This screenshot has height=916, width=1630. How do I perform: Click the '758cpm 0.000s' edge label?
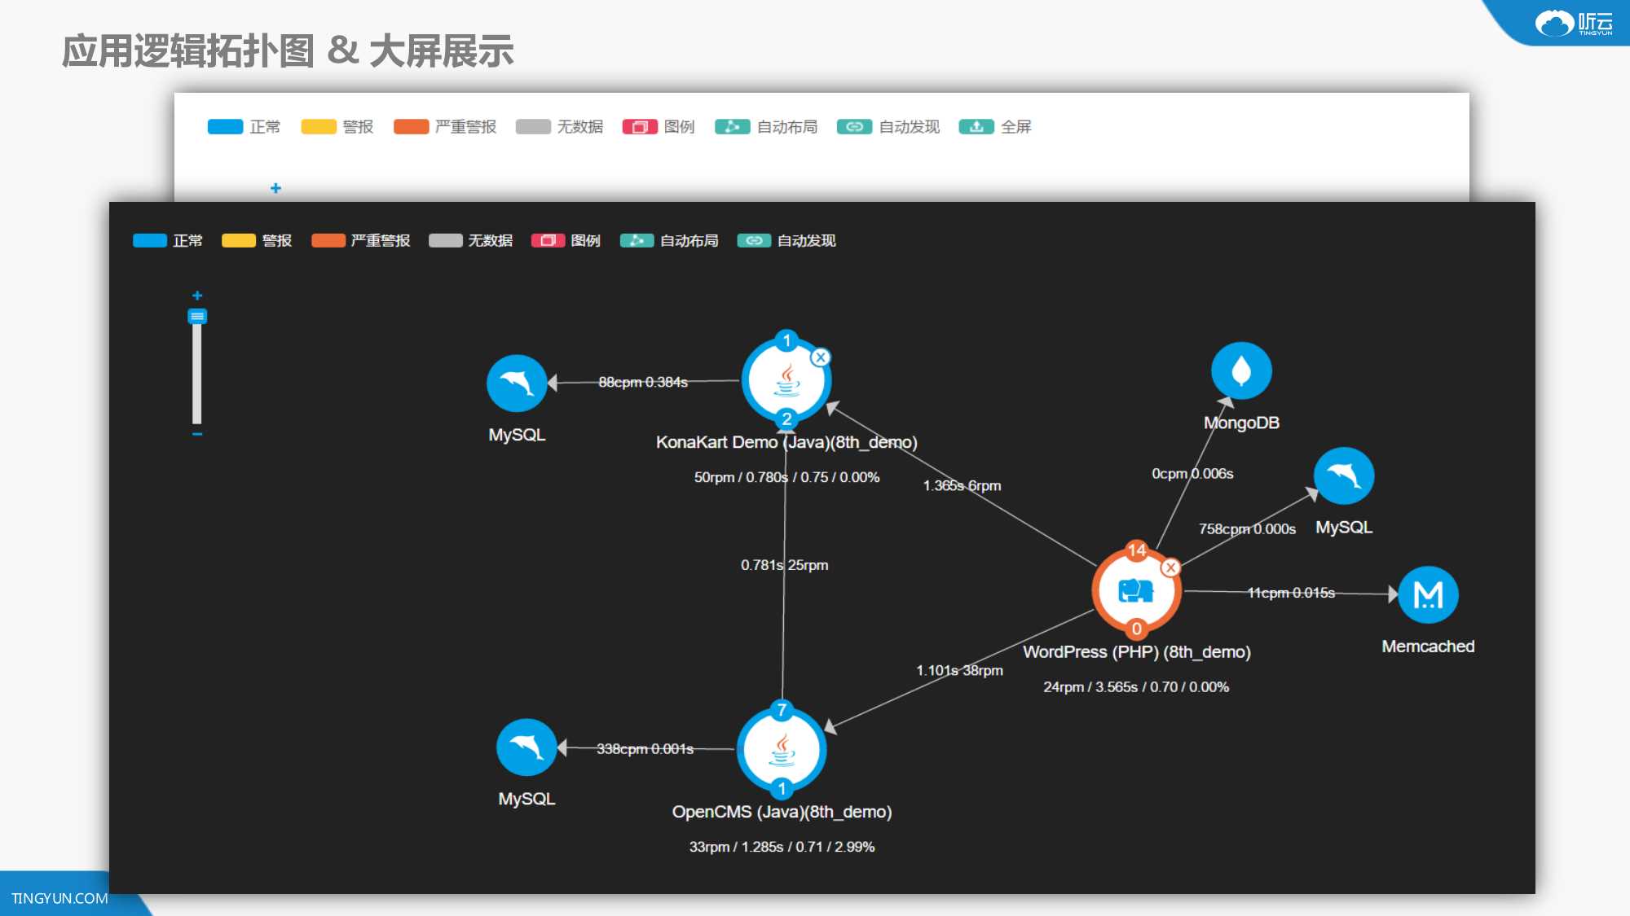[1247, 529]
